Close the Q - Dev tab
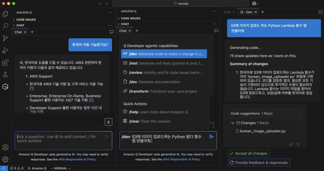 pyautogui.click(x=256, y=12)
